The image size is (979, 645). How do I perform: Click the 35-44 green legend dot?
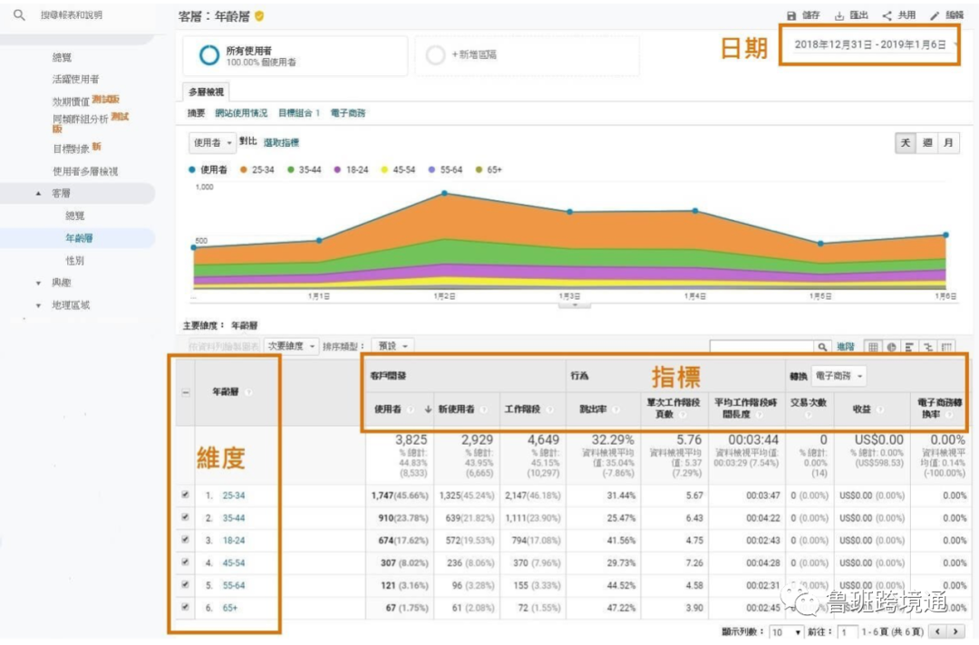point(290,169)
